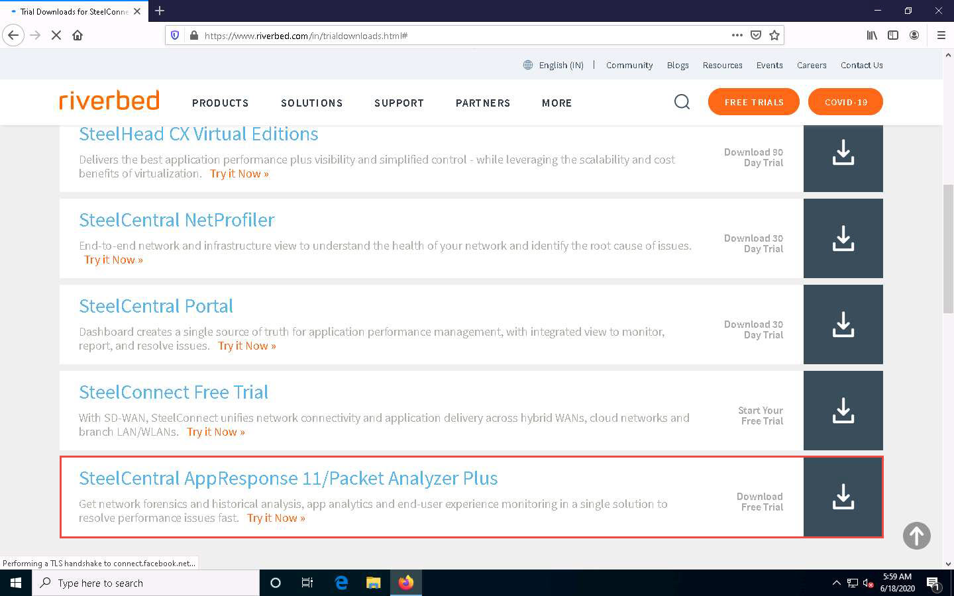
Task: Click the riverbed site search magnifier icon
Action: click(682, 102)
